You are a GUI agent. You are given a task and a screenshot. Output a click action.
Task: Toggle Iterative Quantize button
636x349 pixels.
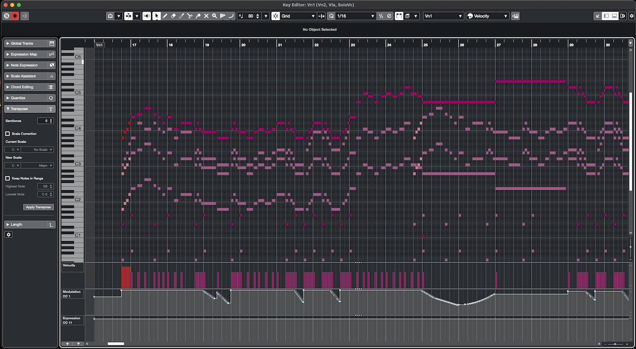click(381, 16)
